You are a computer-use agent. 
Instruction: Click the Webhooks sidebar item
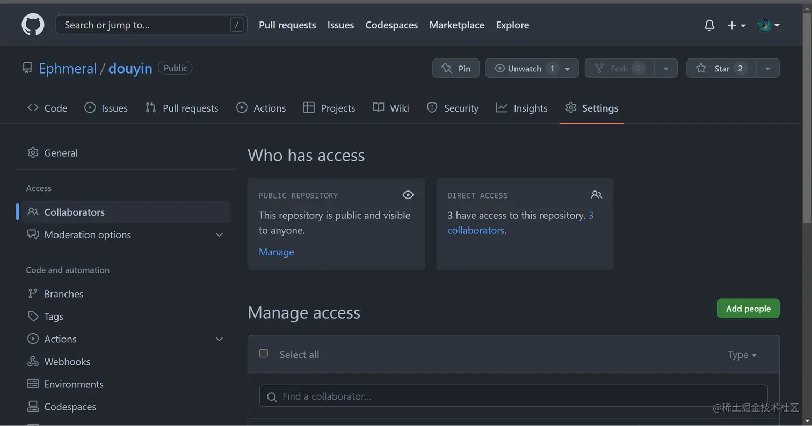coord(67,362)
